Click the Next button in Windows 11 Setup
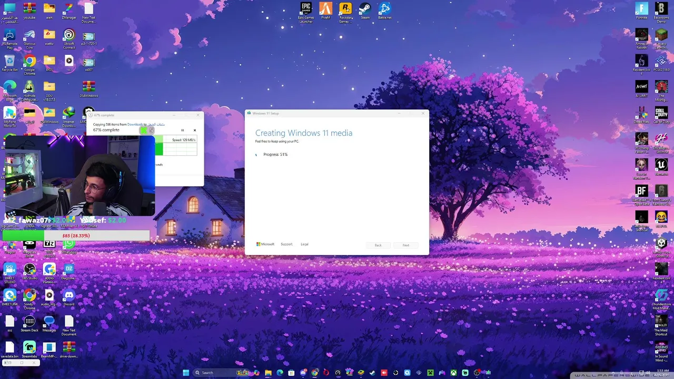The width and height of the screenshot is (674, 379). coord(406,245)
